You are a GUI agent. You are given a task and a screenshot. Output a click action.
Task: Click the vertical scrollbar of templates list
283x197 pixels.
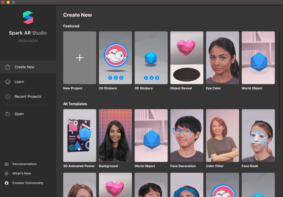point(280,80)
